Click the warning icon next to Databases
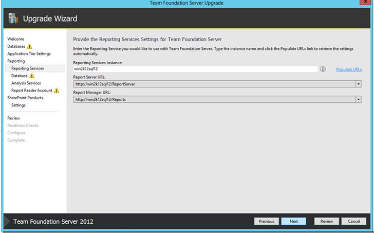 29,46
